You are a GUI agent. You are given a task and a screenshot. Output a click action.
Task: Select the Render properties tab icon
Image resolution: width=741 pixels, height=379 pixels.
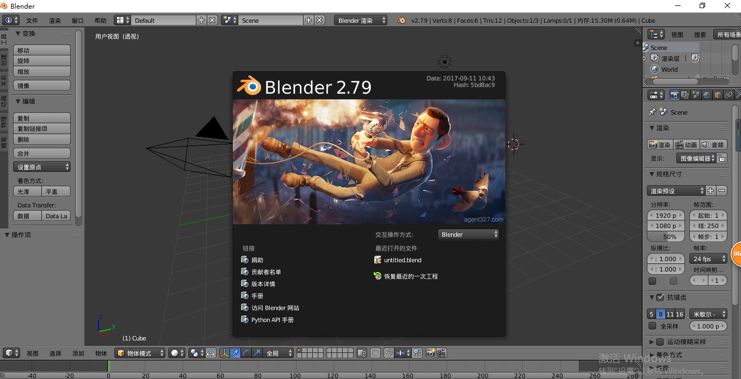click(x=675, y=94)
